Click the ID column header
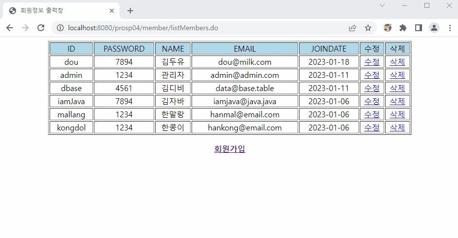Screen dimensions: 458x238 click(71, 49)
